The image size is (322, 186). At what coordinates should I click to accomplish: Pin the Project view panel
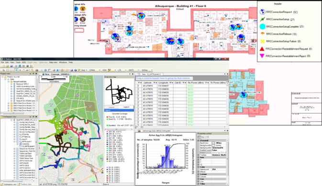pyautogui.click(x=33, y=73)
